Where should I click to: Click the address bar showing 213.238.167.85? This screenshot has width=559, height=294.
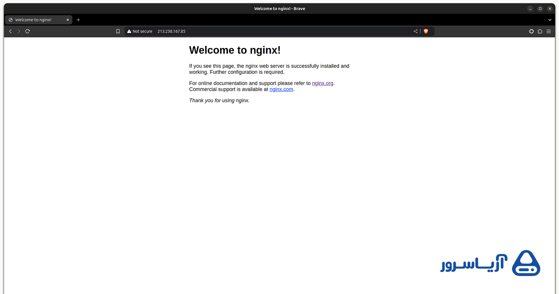pyautogui.click(x=279, y=31)
